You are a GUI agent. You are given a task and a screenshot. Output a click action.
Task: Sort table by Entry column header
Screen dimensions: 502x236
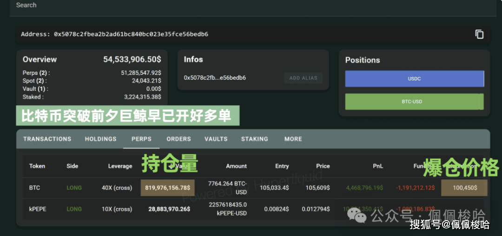pyautogui.click(x=282, y=166)
